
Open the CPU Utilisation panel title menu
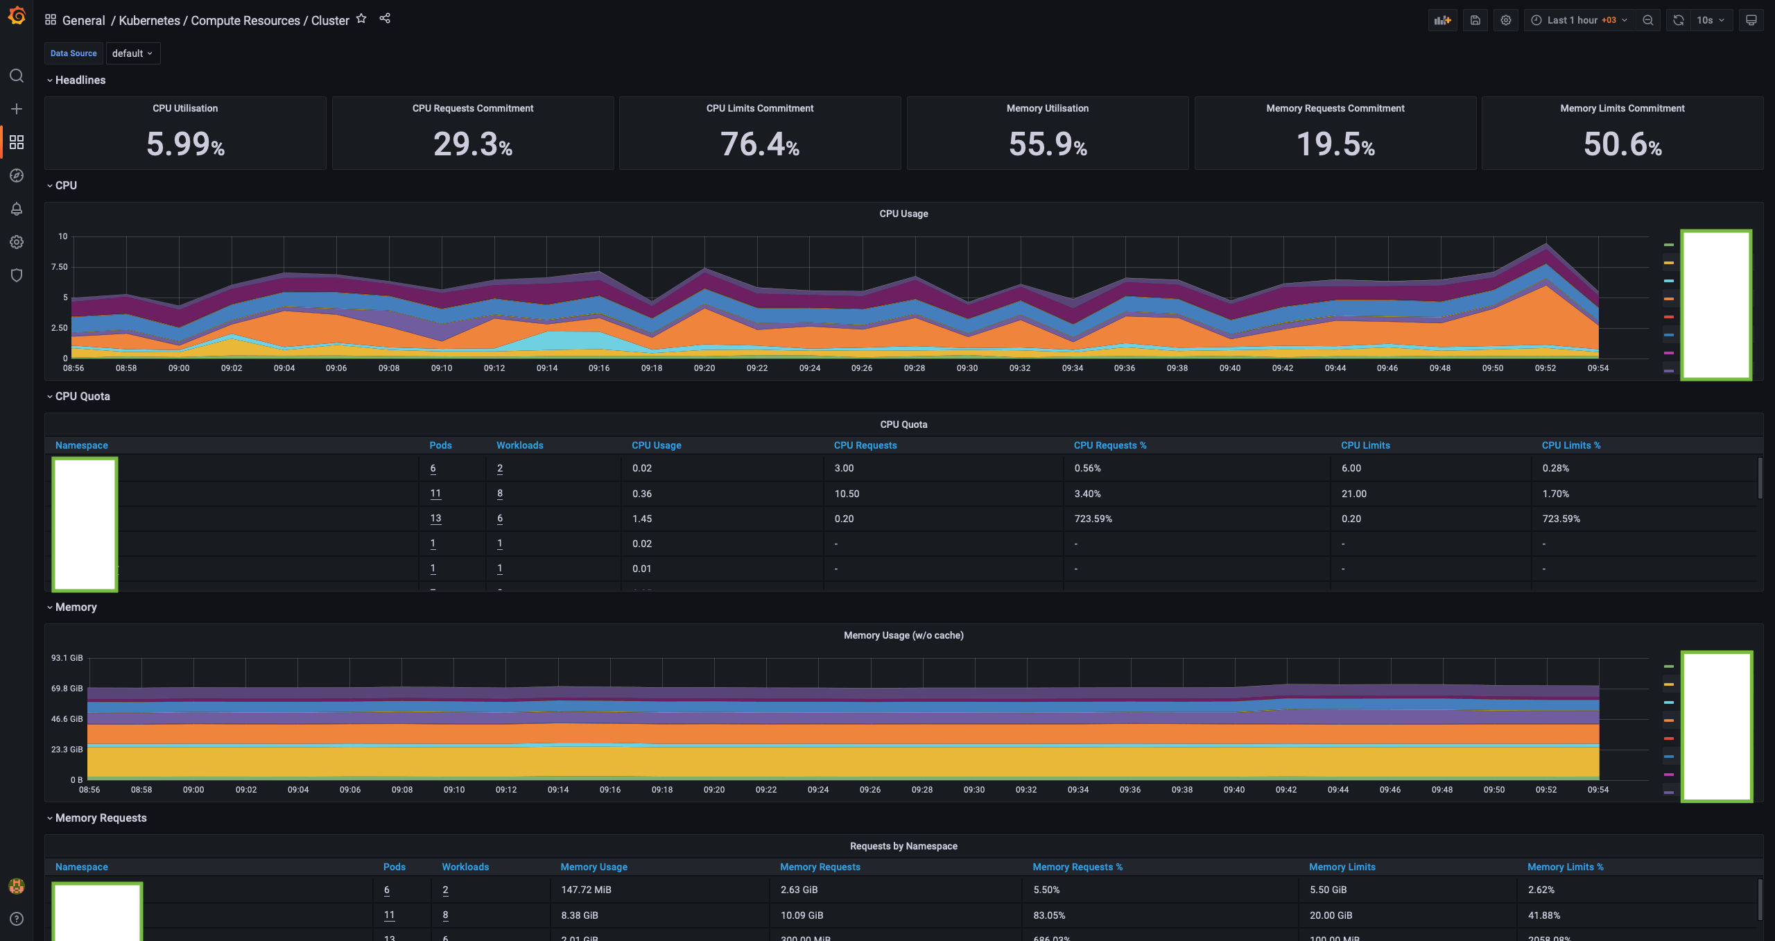185,108
